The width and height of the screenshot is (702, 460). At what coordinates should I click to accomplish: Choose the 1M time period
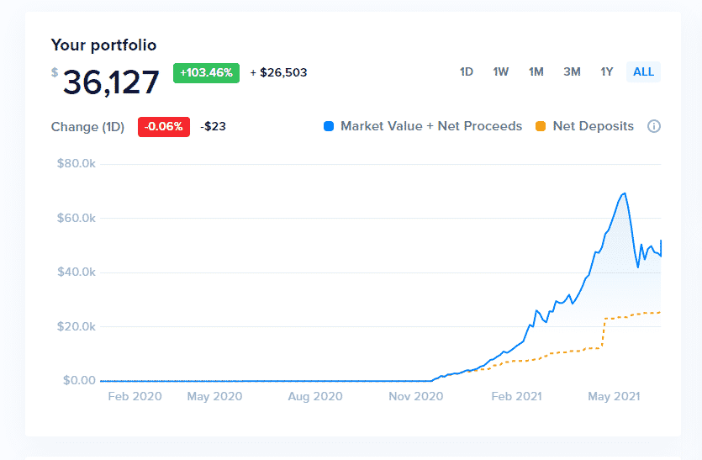click(536, 72)
